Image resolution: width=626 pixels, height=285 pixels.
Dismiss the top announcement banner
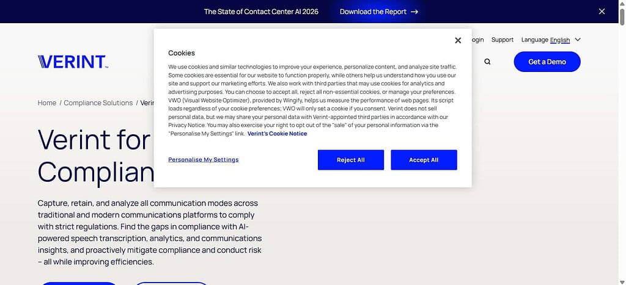coord(602,12)
